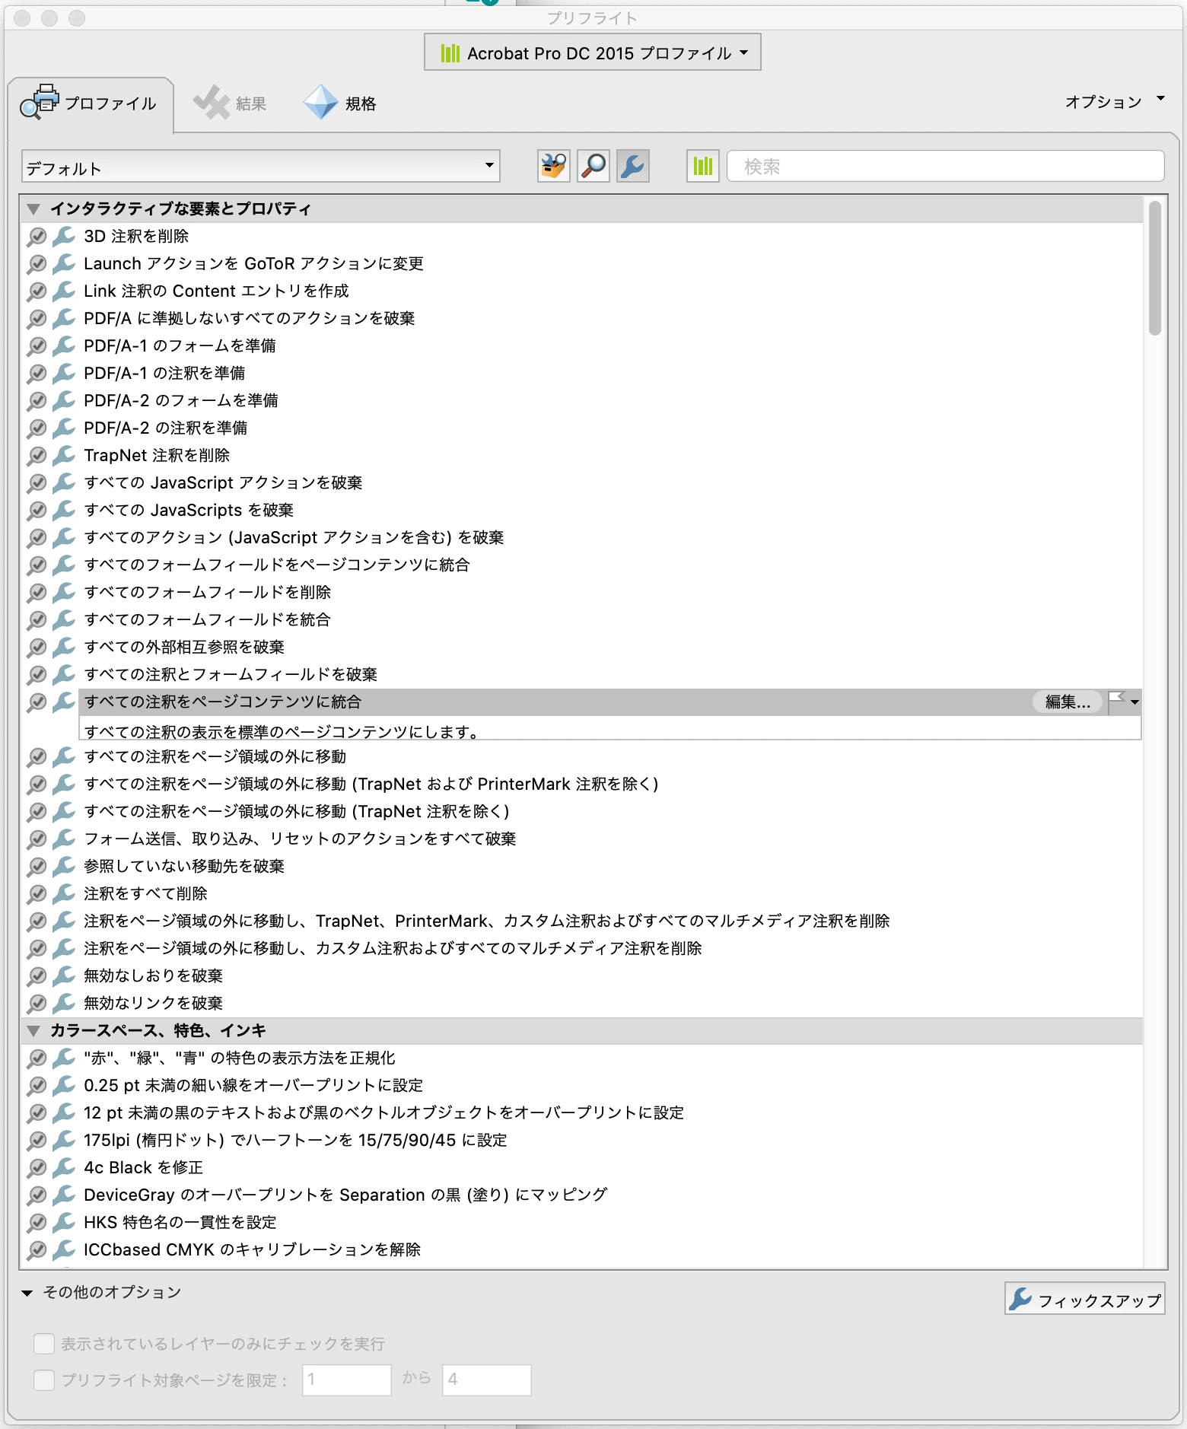Enable プリフライト対象ページを限定 checkbox
The height and width of the screenshot is (1429, 1187).
44,1380
